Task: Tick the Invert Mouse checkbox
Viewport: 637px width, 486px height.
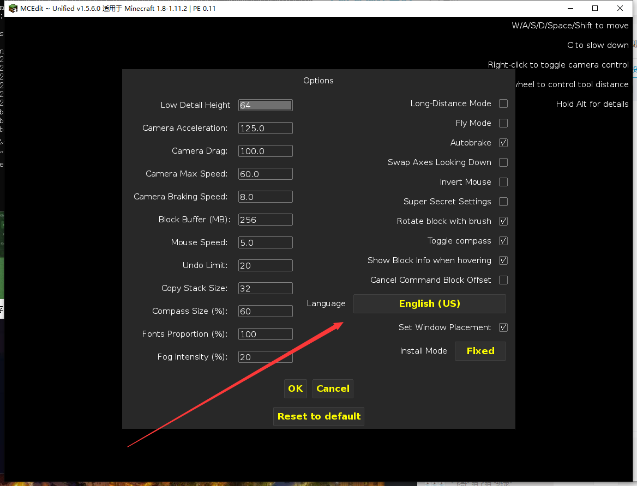Action: click(x=503, y=182)
